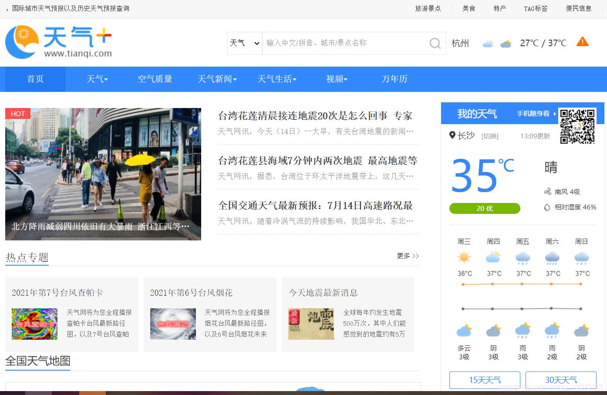The width and height of the screenshot is (607, 395).
Task: Switch to the 空气质量 tab
Action: tap(155, 79)
